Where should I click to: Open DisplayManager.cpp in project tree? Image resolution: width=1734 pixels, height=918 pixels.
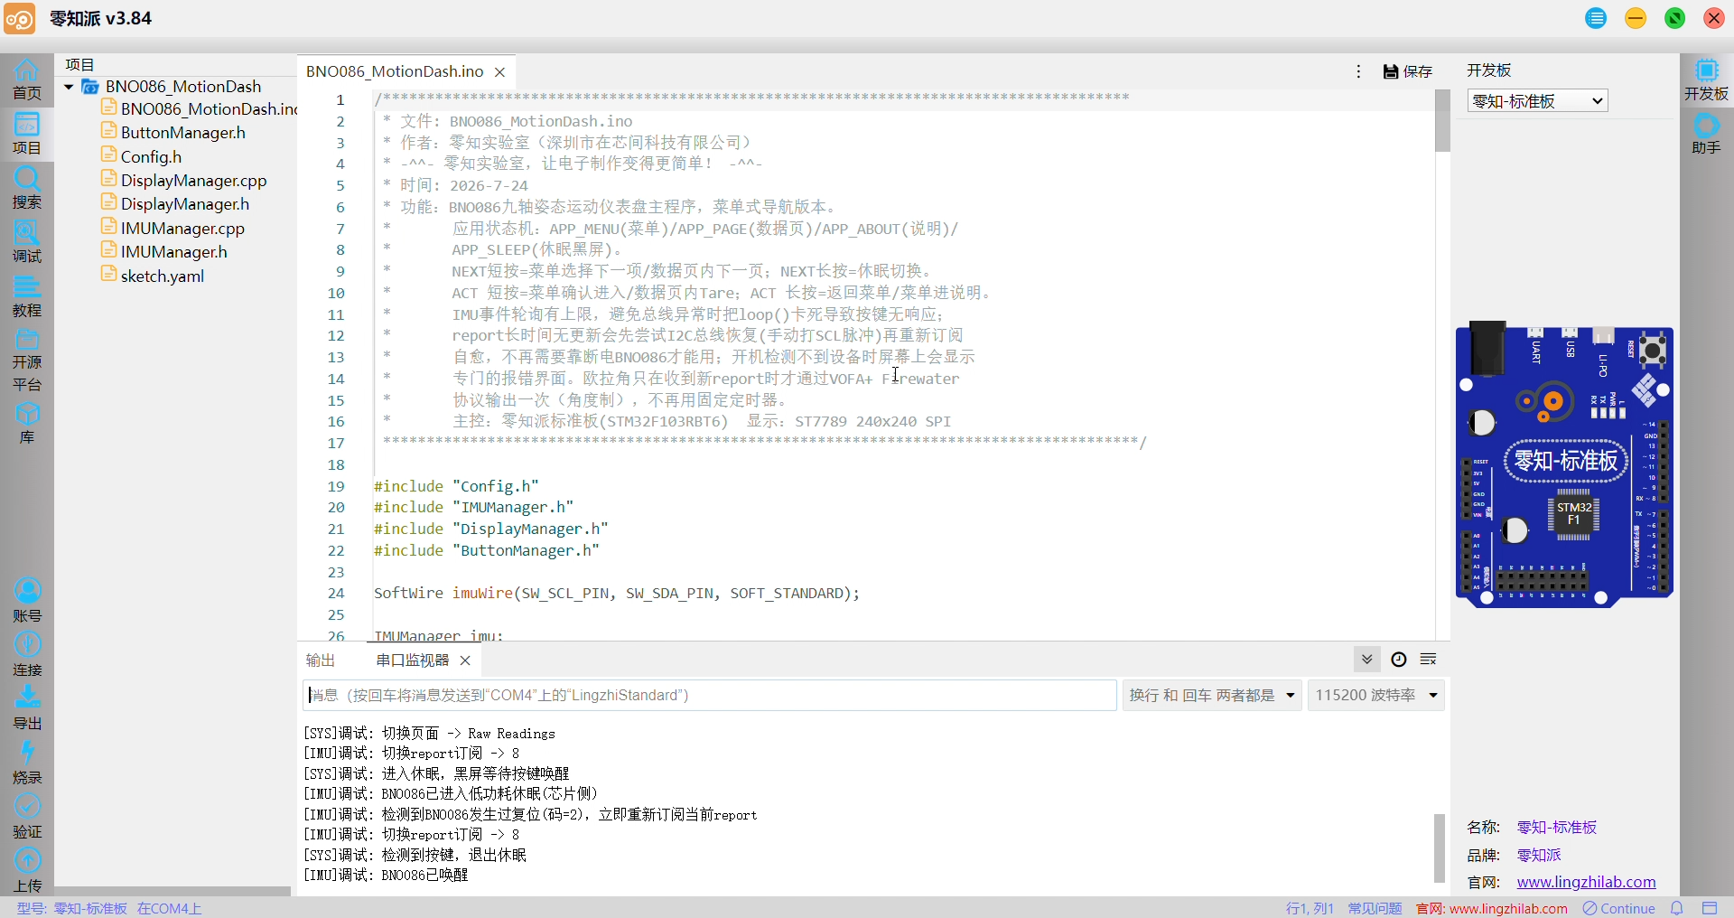pos(194,181)
